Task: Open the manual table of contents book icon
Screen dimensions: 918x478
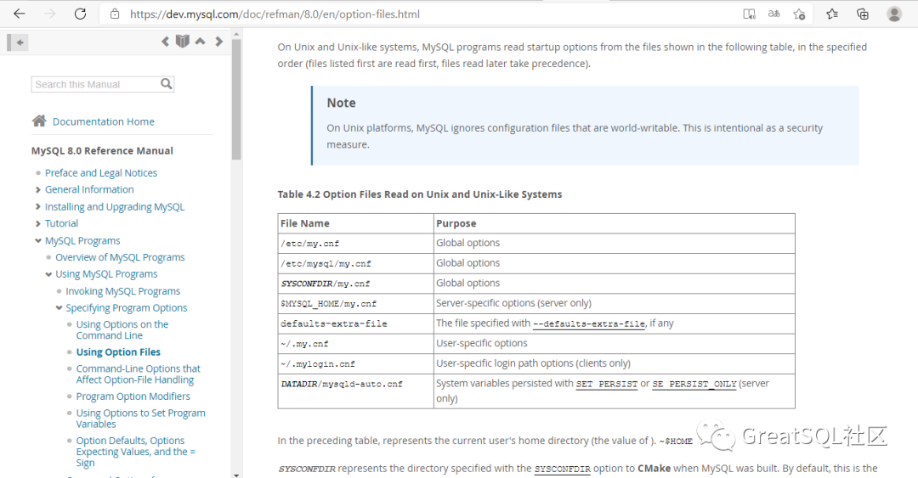Action: 183,41
